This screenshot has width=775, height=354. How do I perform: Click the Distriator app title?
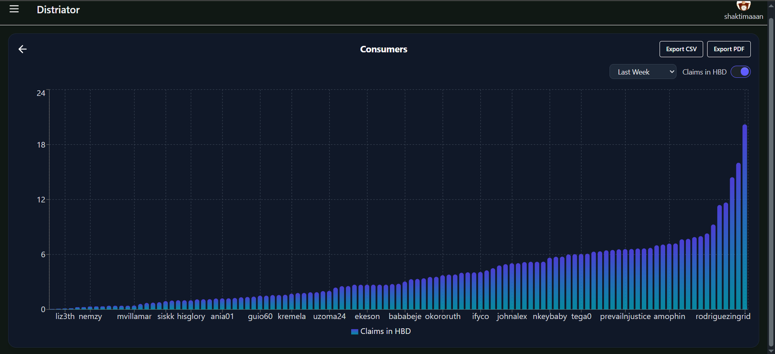(58, 10)
